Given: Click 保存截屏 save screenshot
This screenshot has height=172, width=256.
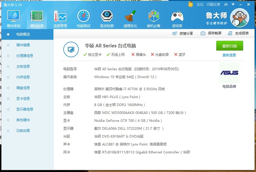Looking at the screenshot, I should (x=211, y=33).
